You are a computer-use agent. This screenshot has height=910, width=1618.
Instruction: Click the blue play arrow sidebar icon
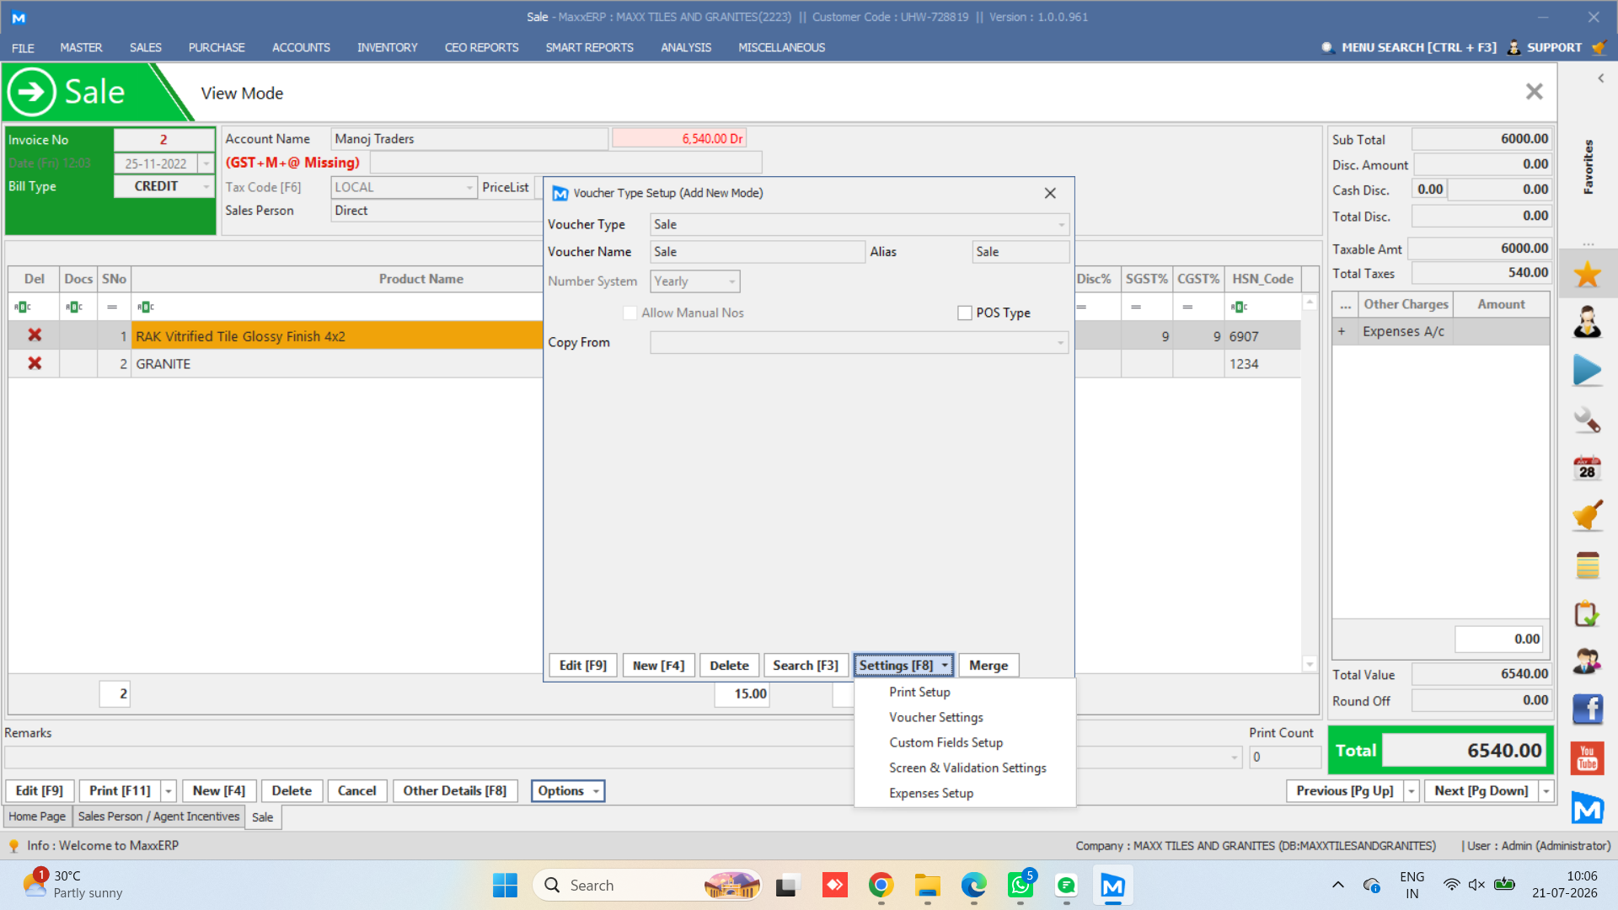(x=1587, y=371)
